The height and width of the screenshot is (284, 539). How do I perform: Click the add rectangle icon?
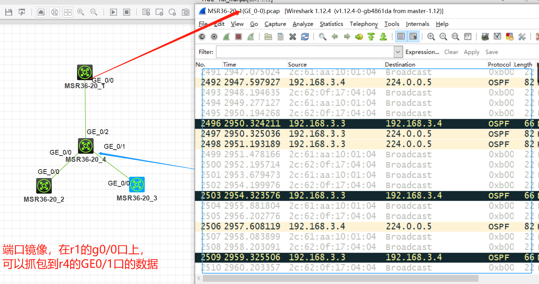159,12
